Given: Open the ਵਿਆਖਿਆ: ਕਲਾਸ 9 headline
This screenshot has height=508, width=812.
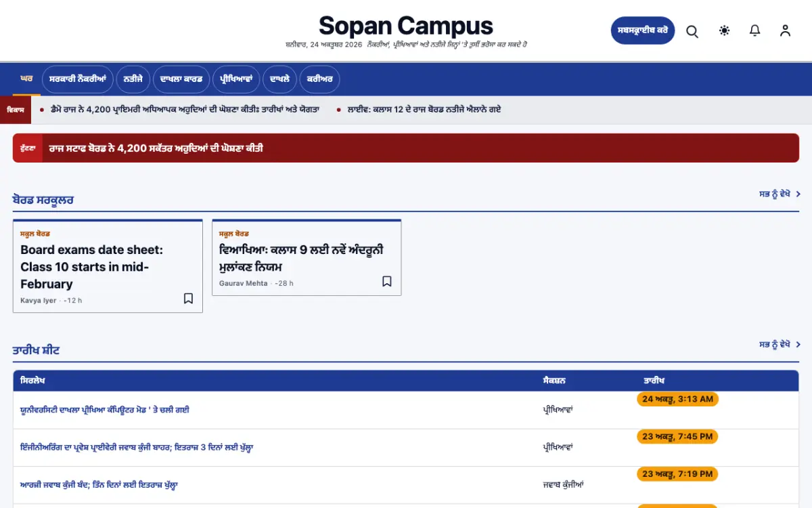Looking at the screenshot, I should pyautogui.click(x=301, y=258).
